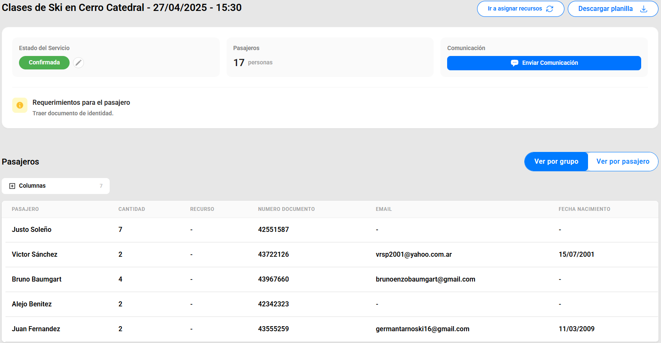Click the Requerimientos para el pasajero heading
The height and width of the screenshot is (343, 661).
pos(81,103)
